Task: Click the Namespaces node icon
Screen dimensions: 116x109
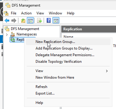Action: (13, 34)
